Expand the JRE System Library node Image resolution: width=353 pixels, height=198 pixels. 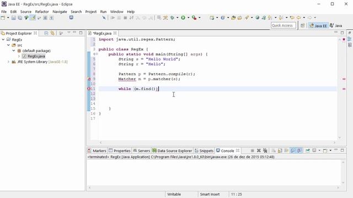[8, 62]
